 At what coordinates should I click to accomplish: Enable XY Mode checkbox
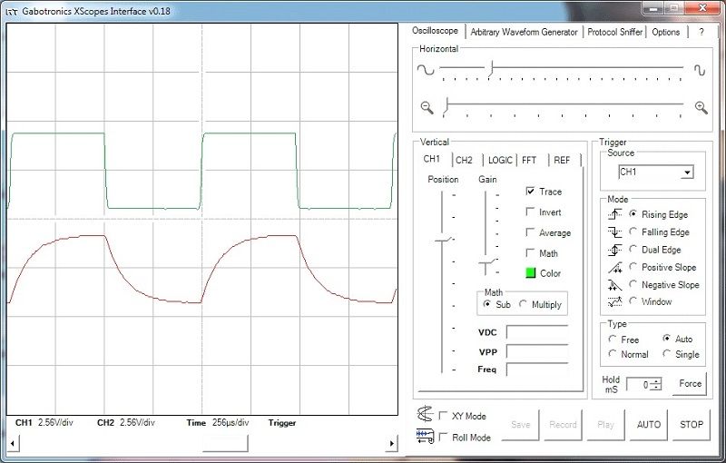point(443,415)
